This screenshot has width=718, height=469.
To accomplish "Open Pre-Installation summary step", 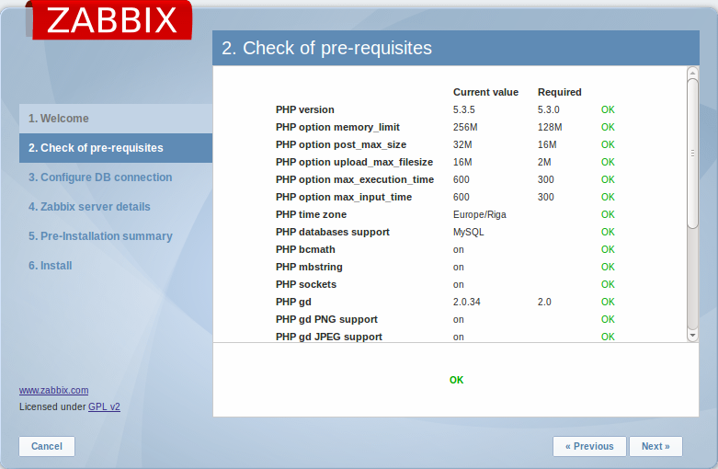I will (100, 235).
